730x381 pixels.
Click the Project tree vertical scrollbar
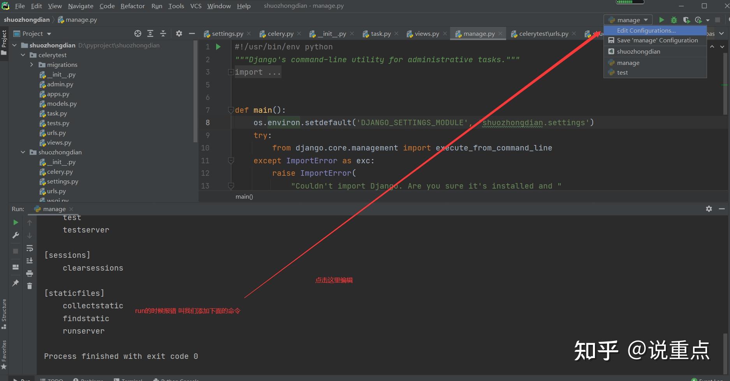[195, 91]
